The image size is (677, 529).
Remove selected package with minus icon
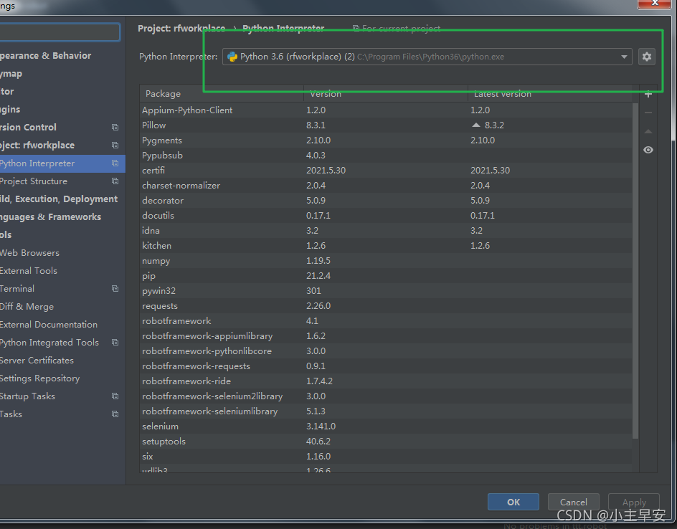[x=648, y=113]
